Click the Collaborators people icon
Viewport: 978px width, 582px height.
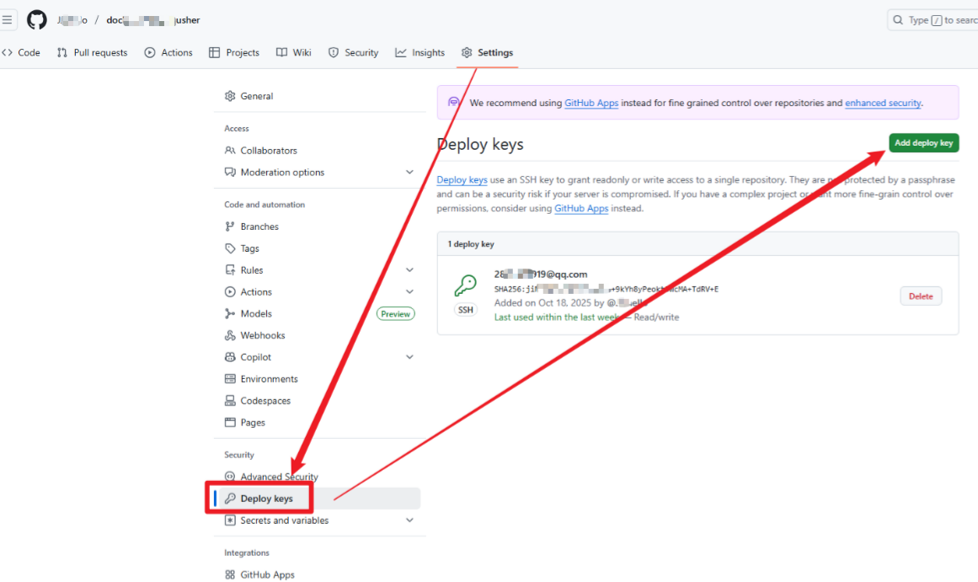point(230,150)
